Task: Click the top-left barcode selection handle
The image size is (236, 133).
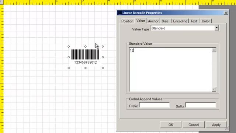Action: pos(69,47)
